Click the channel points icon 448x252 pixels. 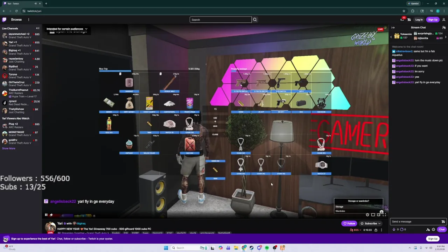click(x=402, y=230)
